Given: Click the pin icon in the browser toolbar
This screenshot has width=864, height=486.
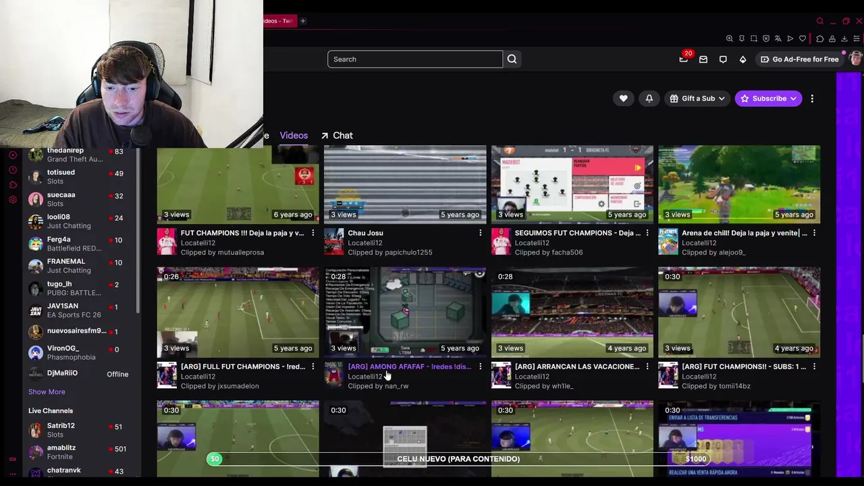Looking at the screenshot, I should [742, 38].
